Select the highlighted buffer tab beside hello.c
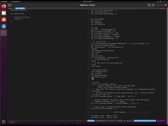The width and height of the screenshot is (168, 126). pyautogui.click(x=20, y=8)
